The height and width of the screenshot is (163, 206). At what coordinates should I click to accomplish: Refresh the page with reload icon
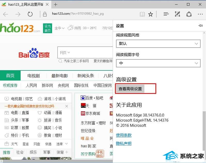pos(30,14)
